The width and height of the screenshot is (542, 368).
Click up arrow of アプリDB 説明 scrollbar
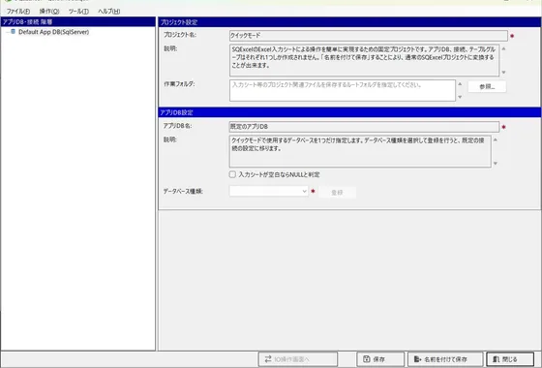(496, 139)
